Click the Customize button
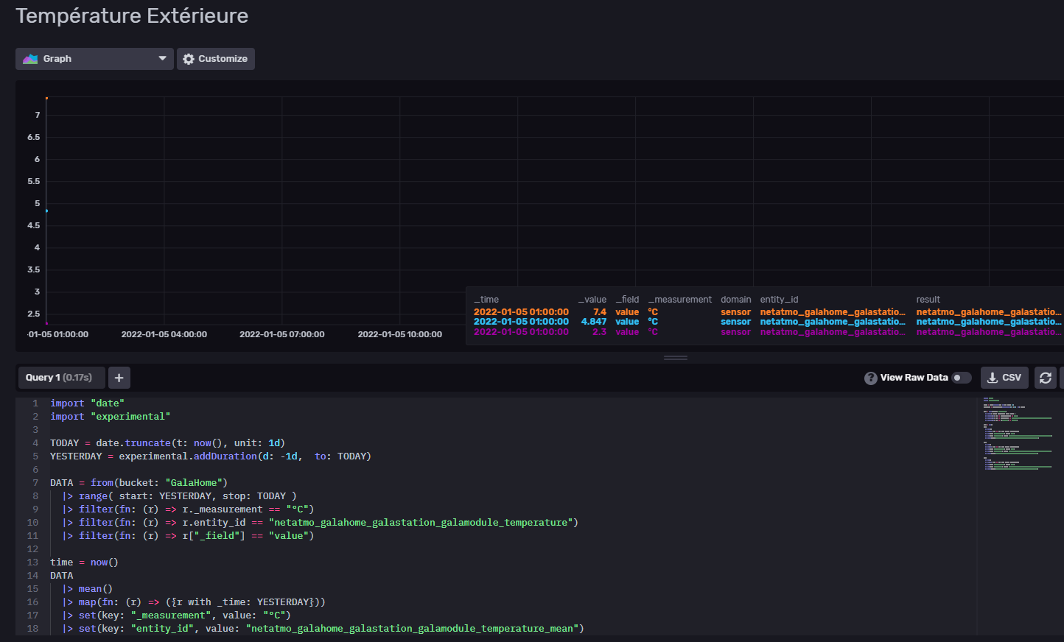 (216, 59)
